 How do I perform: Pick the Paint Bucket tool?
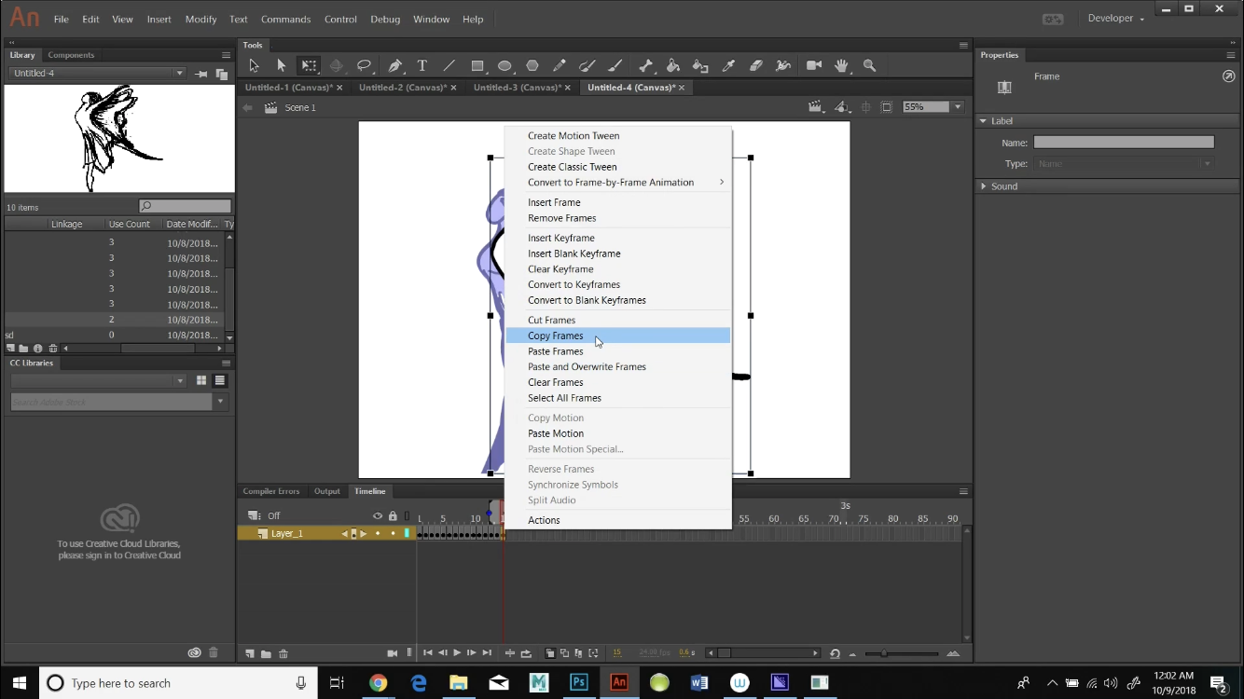(x=672, y=65)
